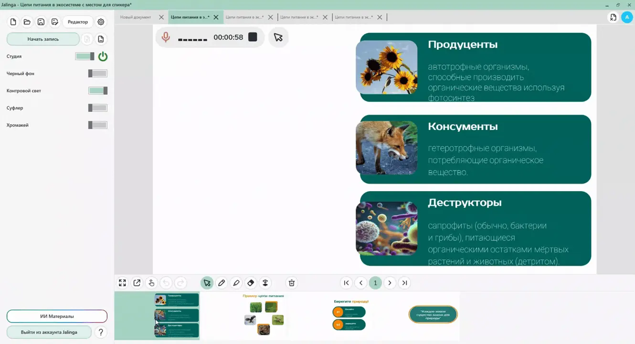
Task: Close the fifth document tab
Action: tap(380, 17)
